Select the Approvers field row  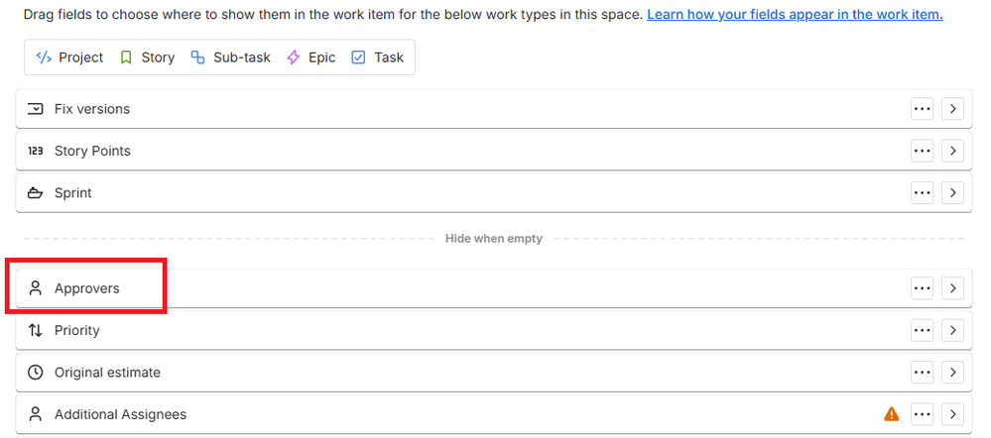pyautogui.click(x=397, y=288)
